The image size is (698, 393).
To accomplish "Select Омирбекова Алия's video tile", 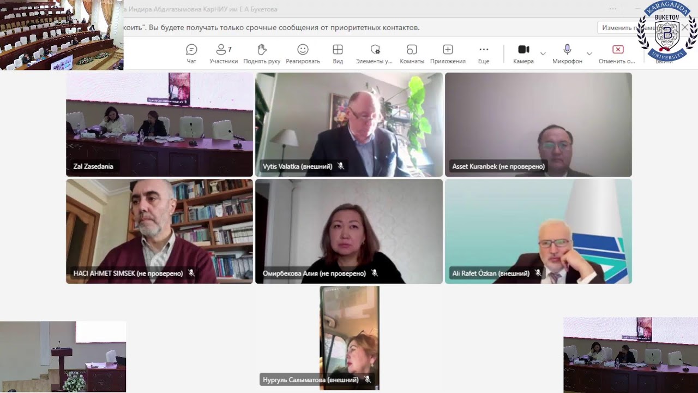I will [349, 231].
